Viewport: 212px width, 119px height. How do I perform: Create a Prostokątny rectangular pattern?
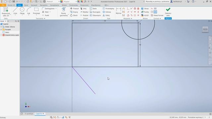(x=108, y=9)
